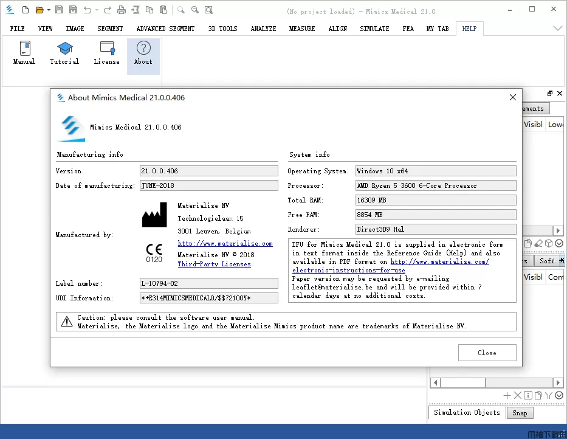Collapse the ribbon using the top-right chevron
This screenshot has height=439, width=567.
click(x=557, y=28)
